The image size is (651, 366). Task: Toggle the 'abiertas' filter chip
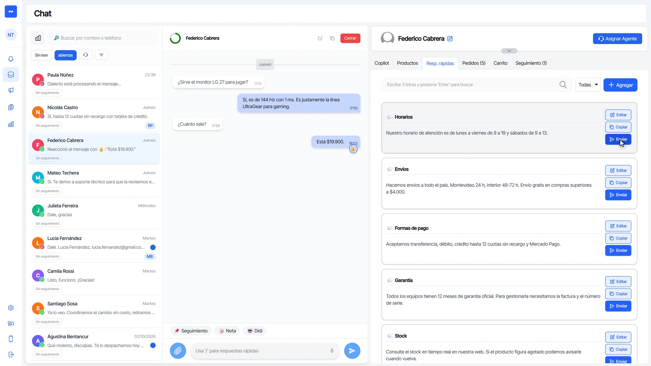point(65,55)
